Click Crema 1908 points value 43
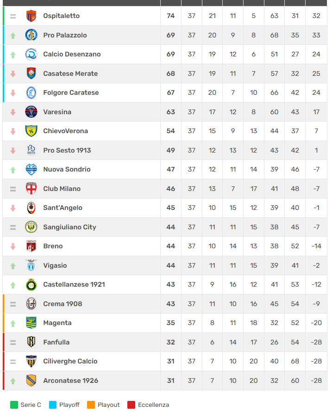332x412 pixels. pyautogui.click(x=170, y=304)
